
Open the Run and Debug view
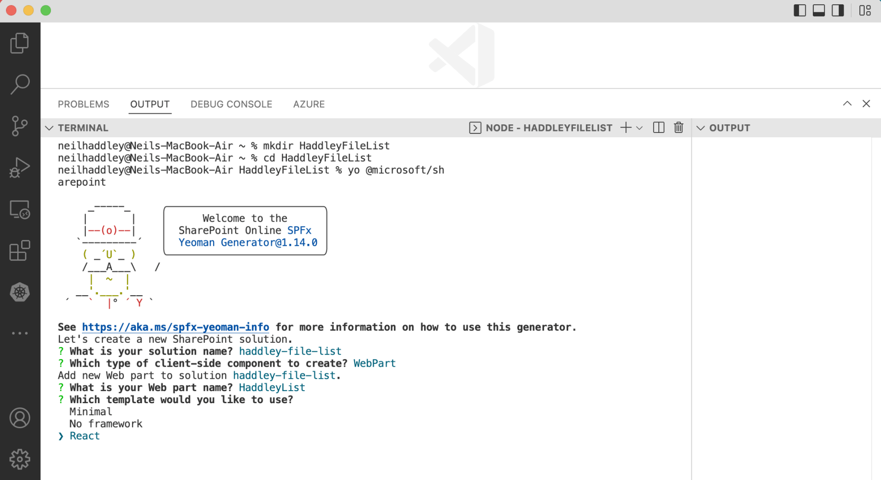click(20, 168)
